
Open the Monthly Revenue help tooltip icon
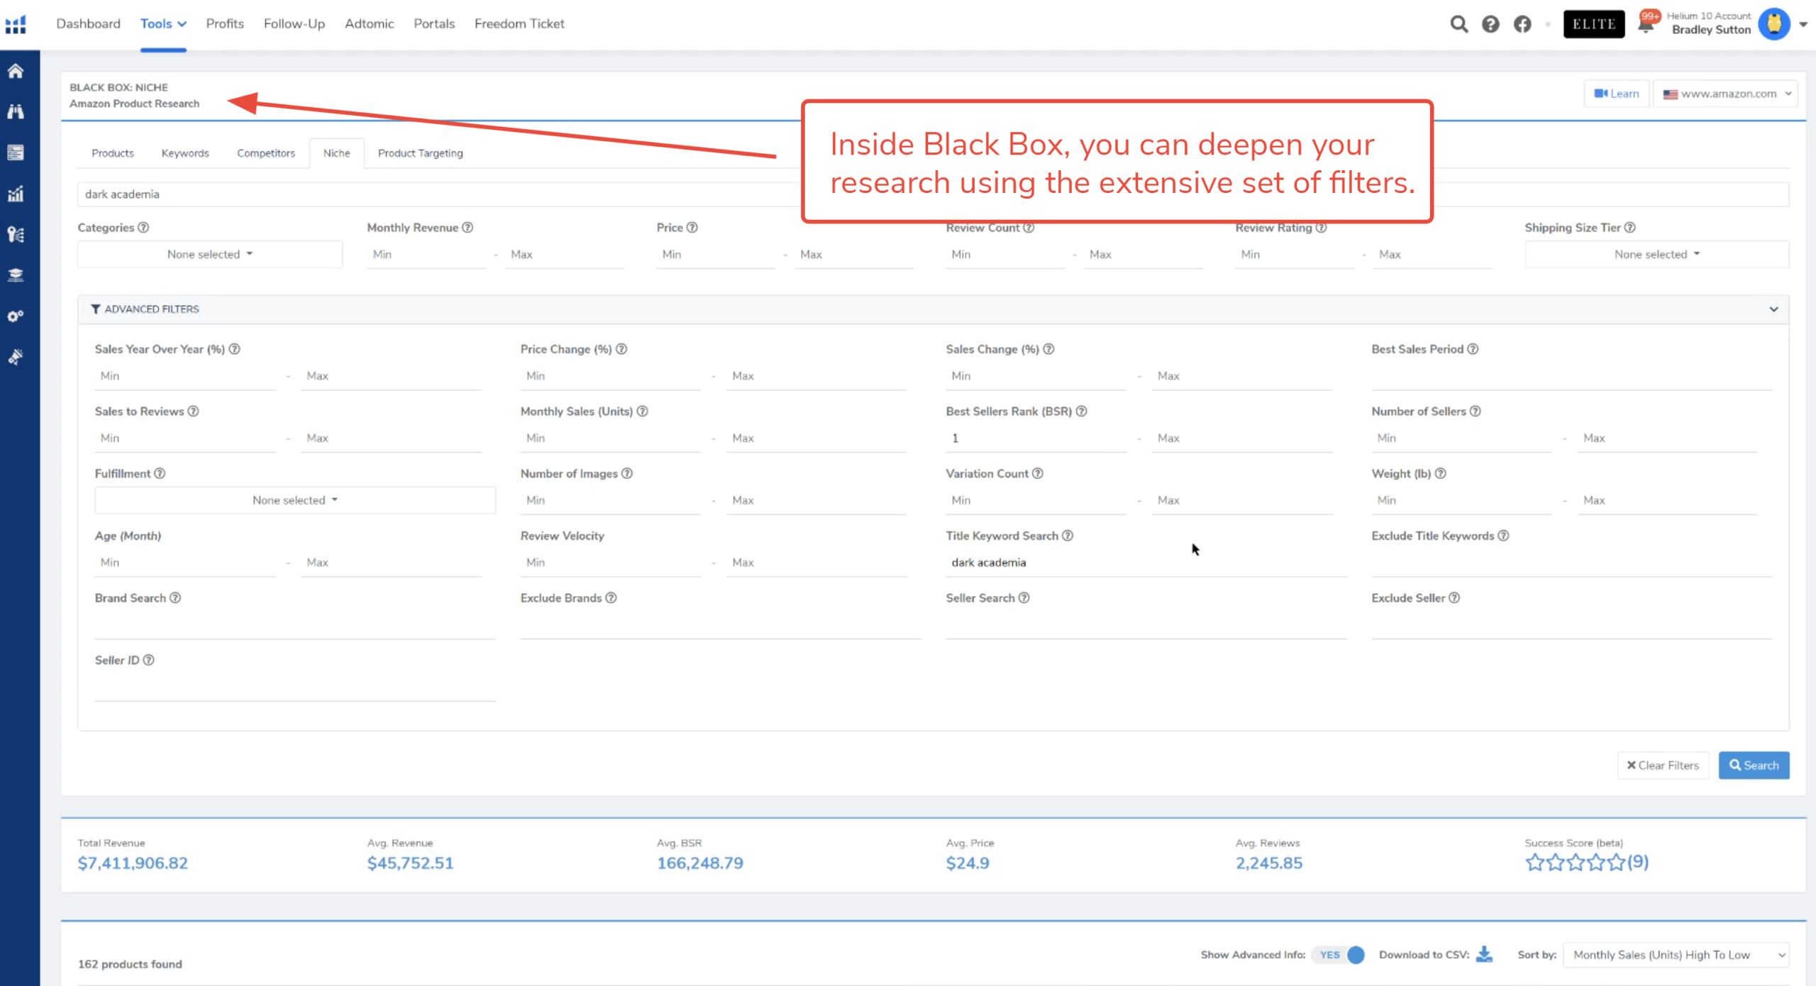click(x=467, y=228)
